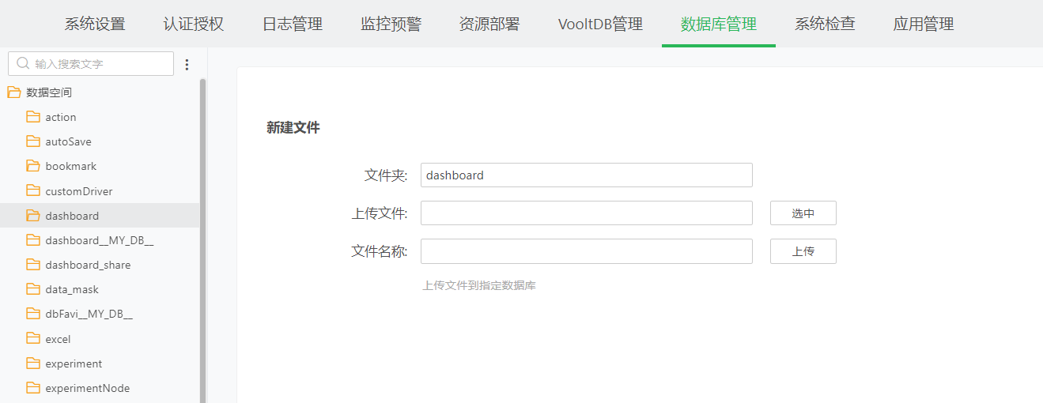Switch to the 认证授权 tab
Screen dimensions: 1043x403
click(194, 24)
